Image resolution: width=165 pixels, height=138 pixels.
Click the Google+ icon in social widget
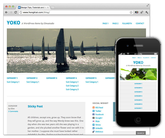94,118
